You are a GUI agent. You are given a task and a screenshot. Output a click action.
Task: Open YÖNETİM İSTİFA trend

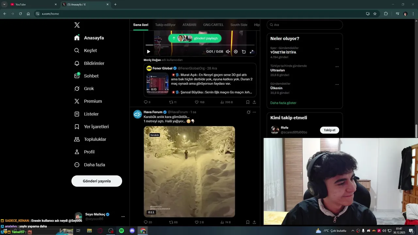point(283,52)
